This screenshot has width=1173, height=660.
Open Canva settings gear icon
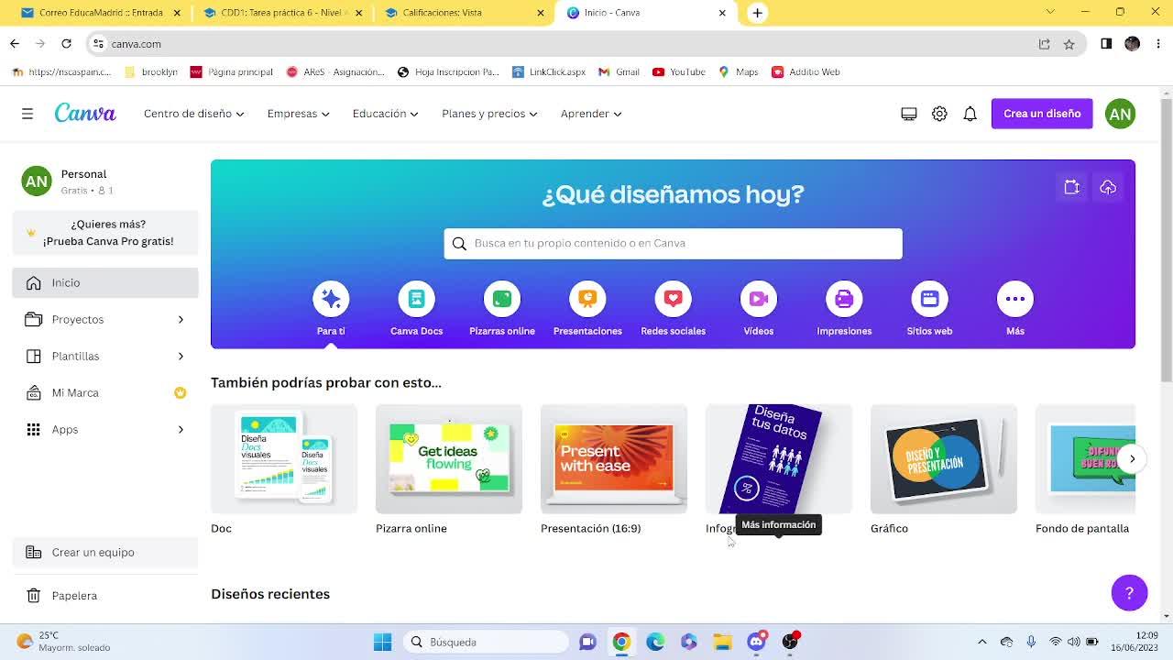pyautogui.click(x=939, y=114)
